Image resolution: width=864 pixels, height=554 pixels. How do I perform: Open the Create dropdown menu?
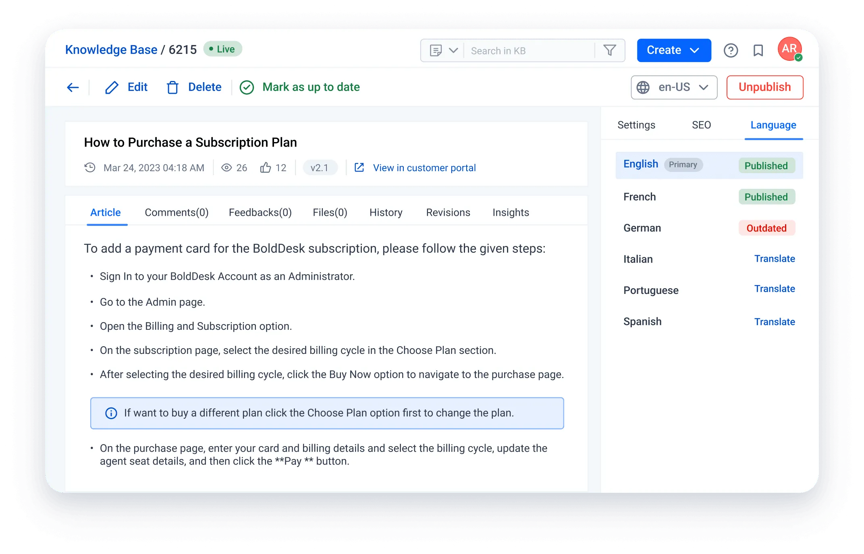click(x=673, y=50)
